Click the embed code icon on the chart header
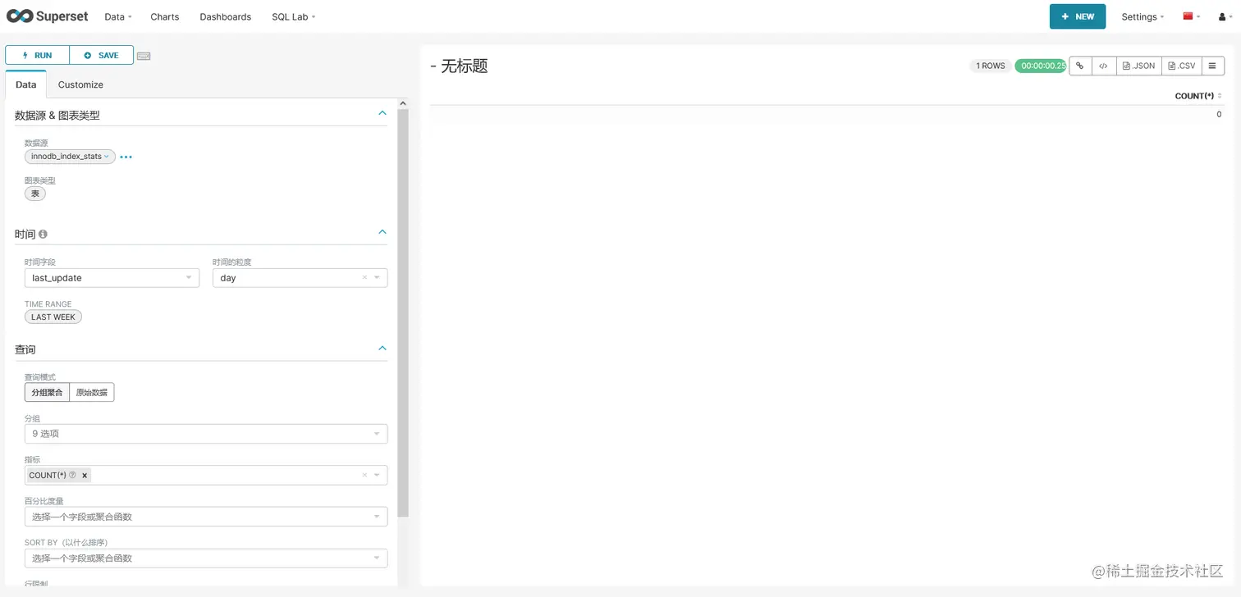This screenshot has width=1241, height=597. [1103, 66]
